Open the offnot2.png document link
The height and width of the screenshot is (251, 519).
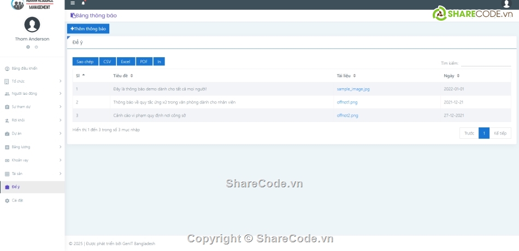(347, 115)
